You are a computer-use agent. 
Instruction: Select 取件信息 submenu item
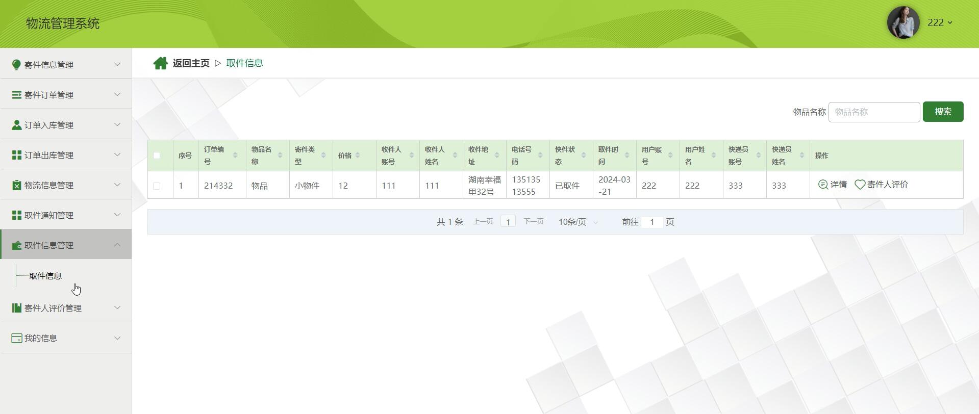45,276
